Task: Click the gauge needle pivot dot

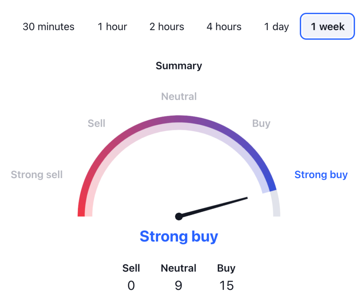Action: coord(179,216)
